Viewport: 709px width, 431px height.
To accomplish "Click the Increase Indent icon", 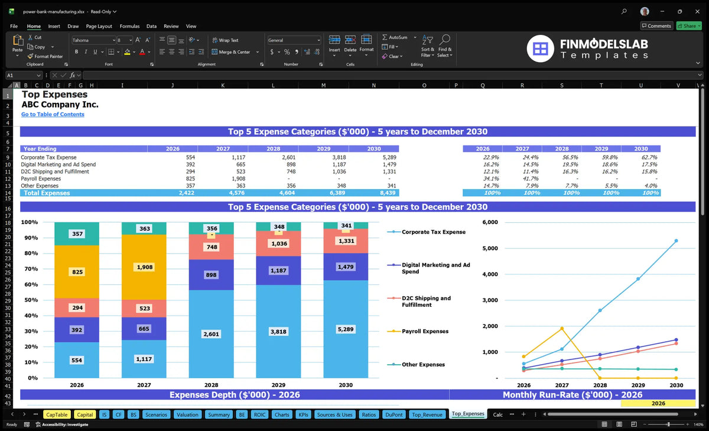I will click(201, 52).
